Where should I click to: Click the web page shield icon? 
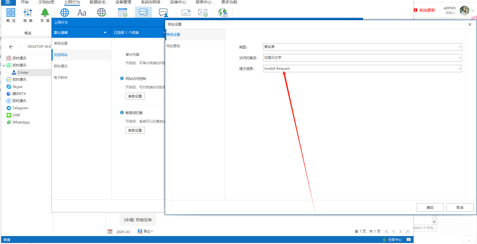click(122, 13)
